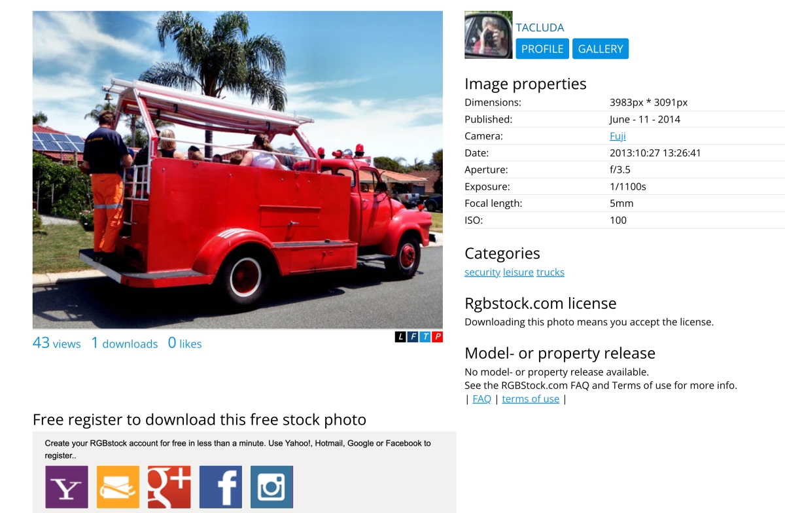Register using the Facebook icon
The height and width of the screenshot is (513, 785).
[220, 487]
